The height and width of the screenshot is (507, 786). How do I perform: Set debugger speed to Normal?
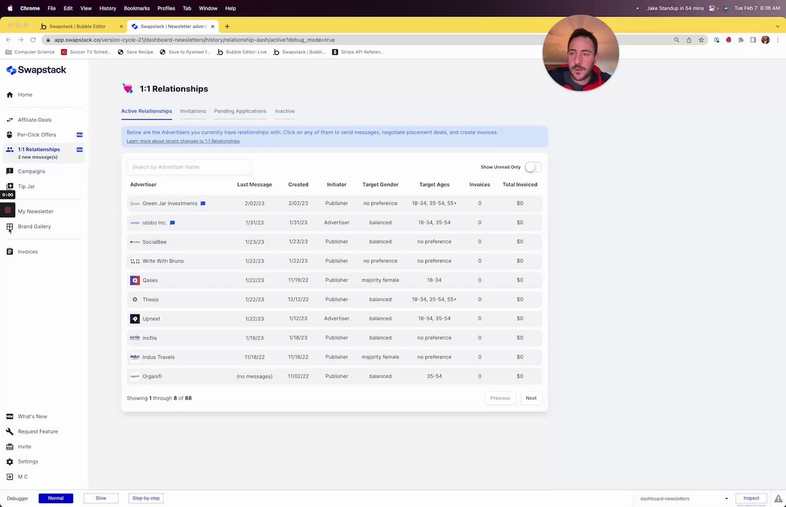click(x=56, y=498)
